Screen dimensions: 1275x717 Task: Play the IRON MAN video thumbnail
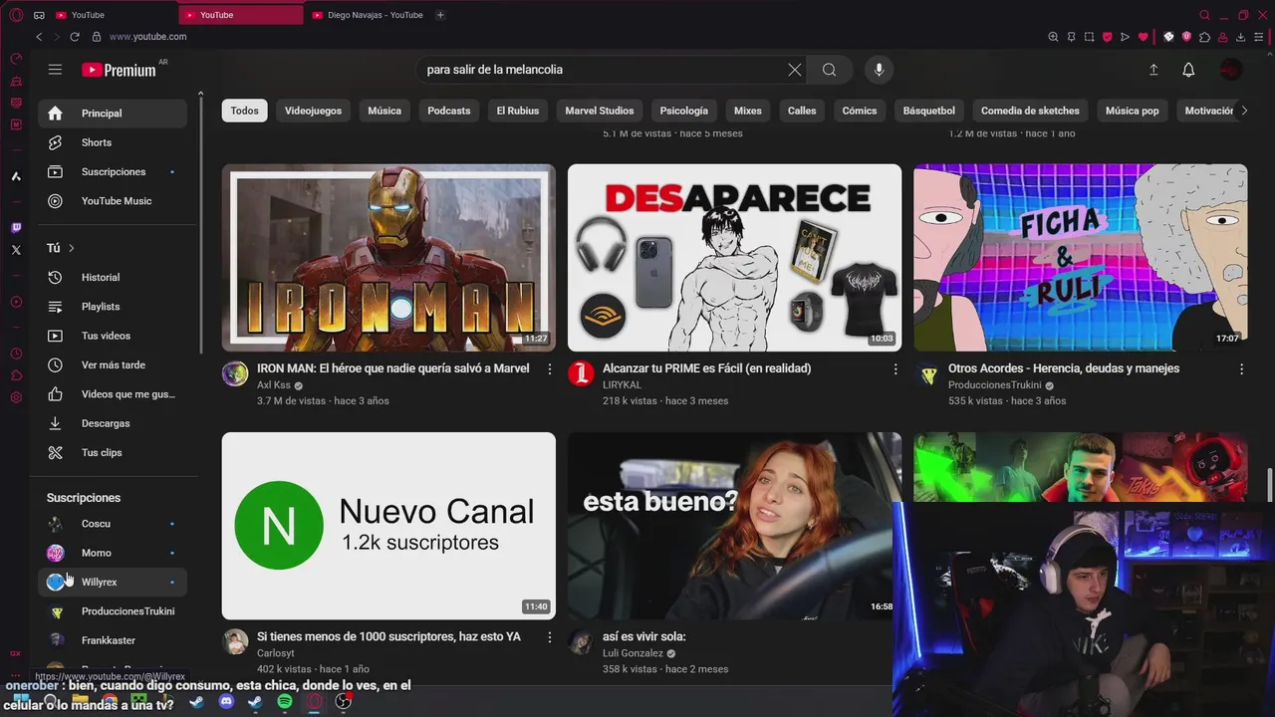coord(388,258)
